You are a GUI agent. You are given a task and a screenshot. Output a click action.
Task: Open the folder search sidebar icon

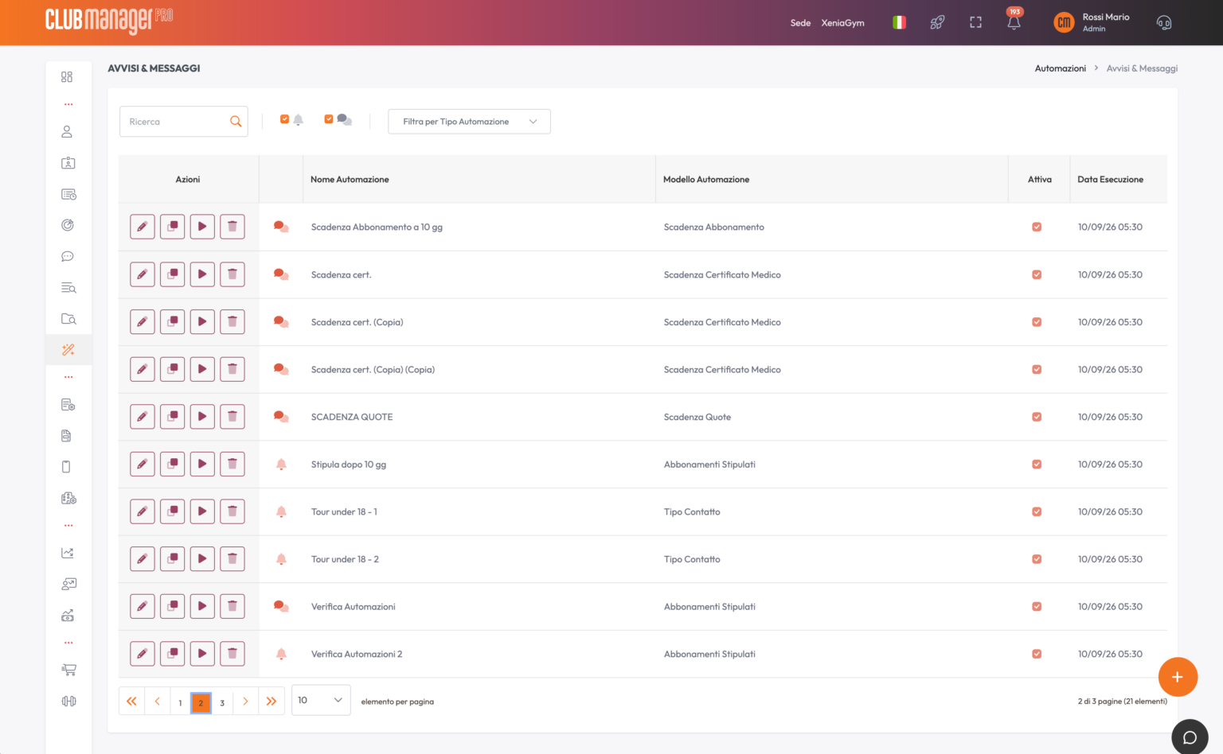[x=68, y=318]
